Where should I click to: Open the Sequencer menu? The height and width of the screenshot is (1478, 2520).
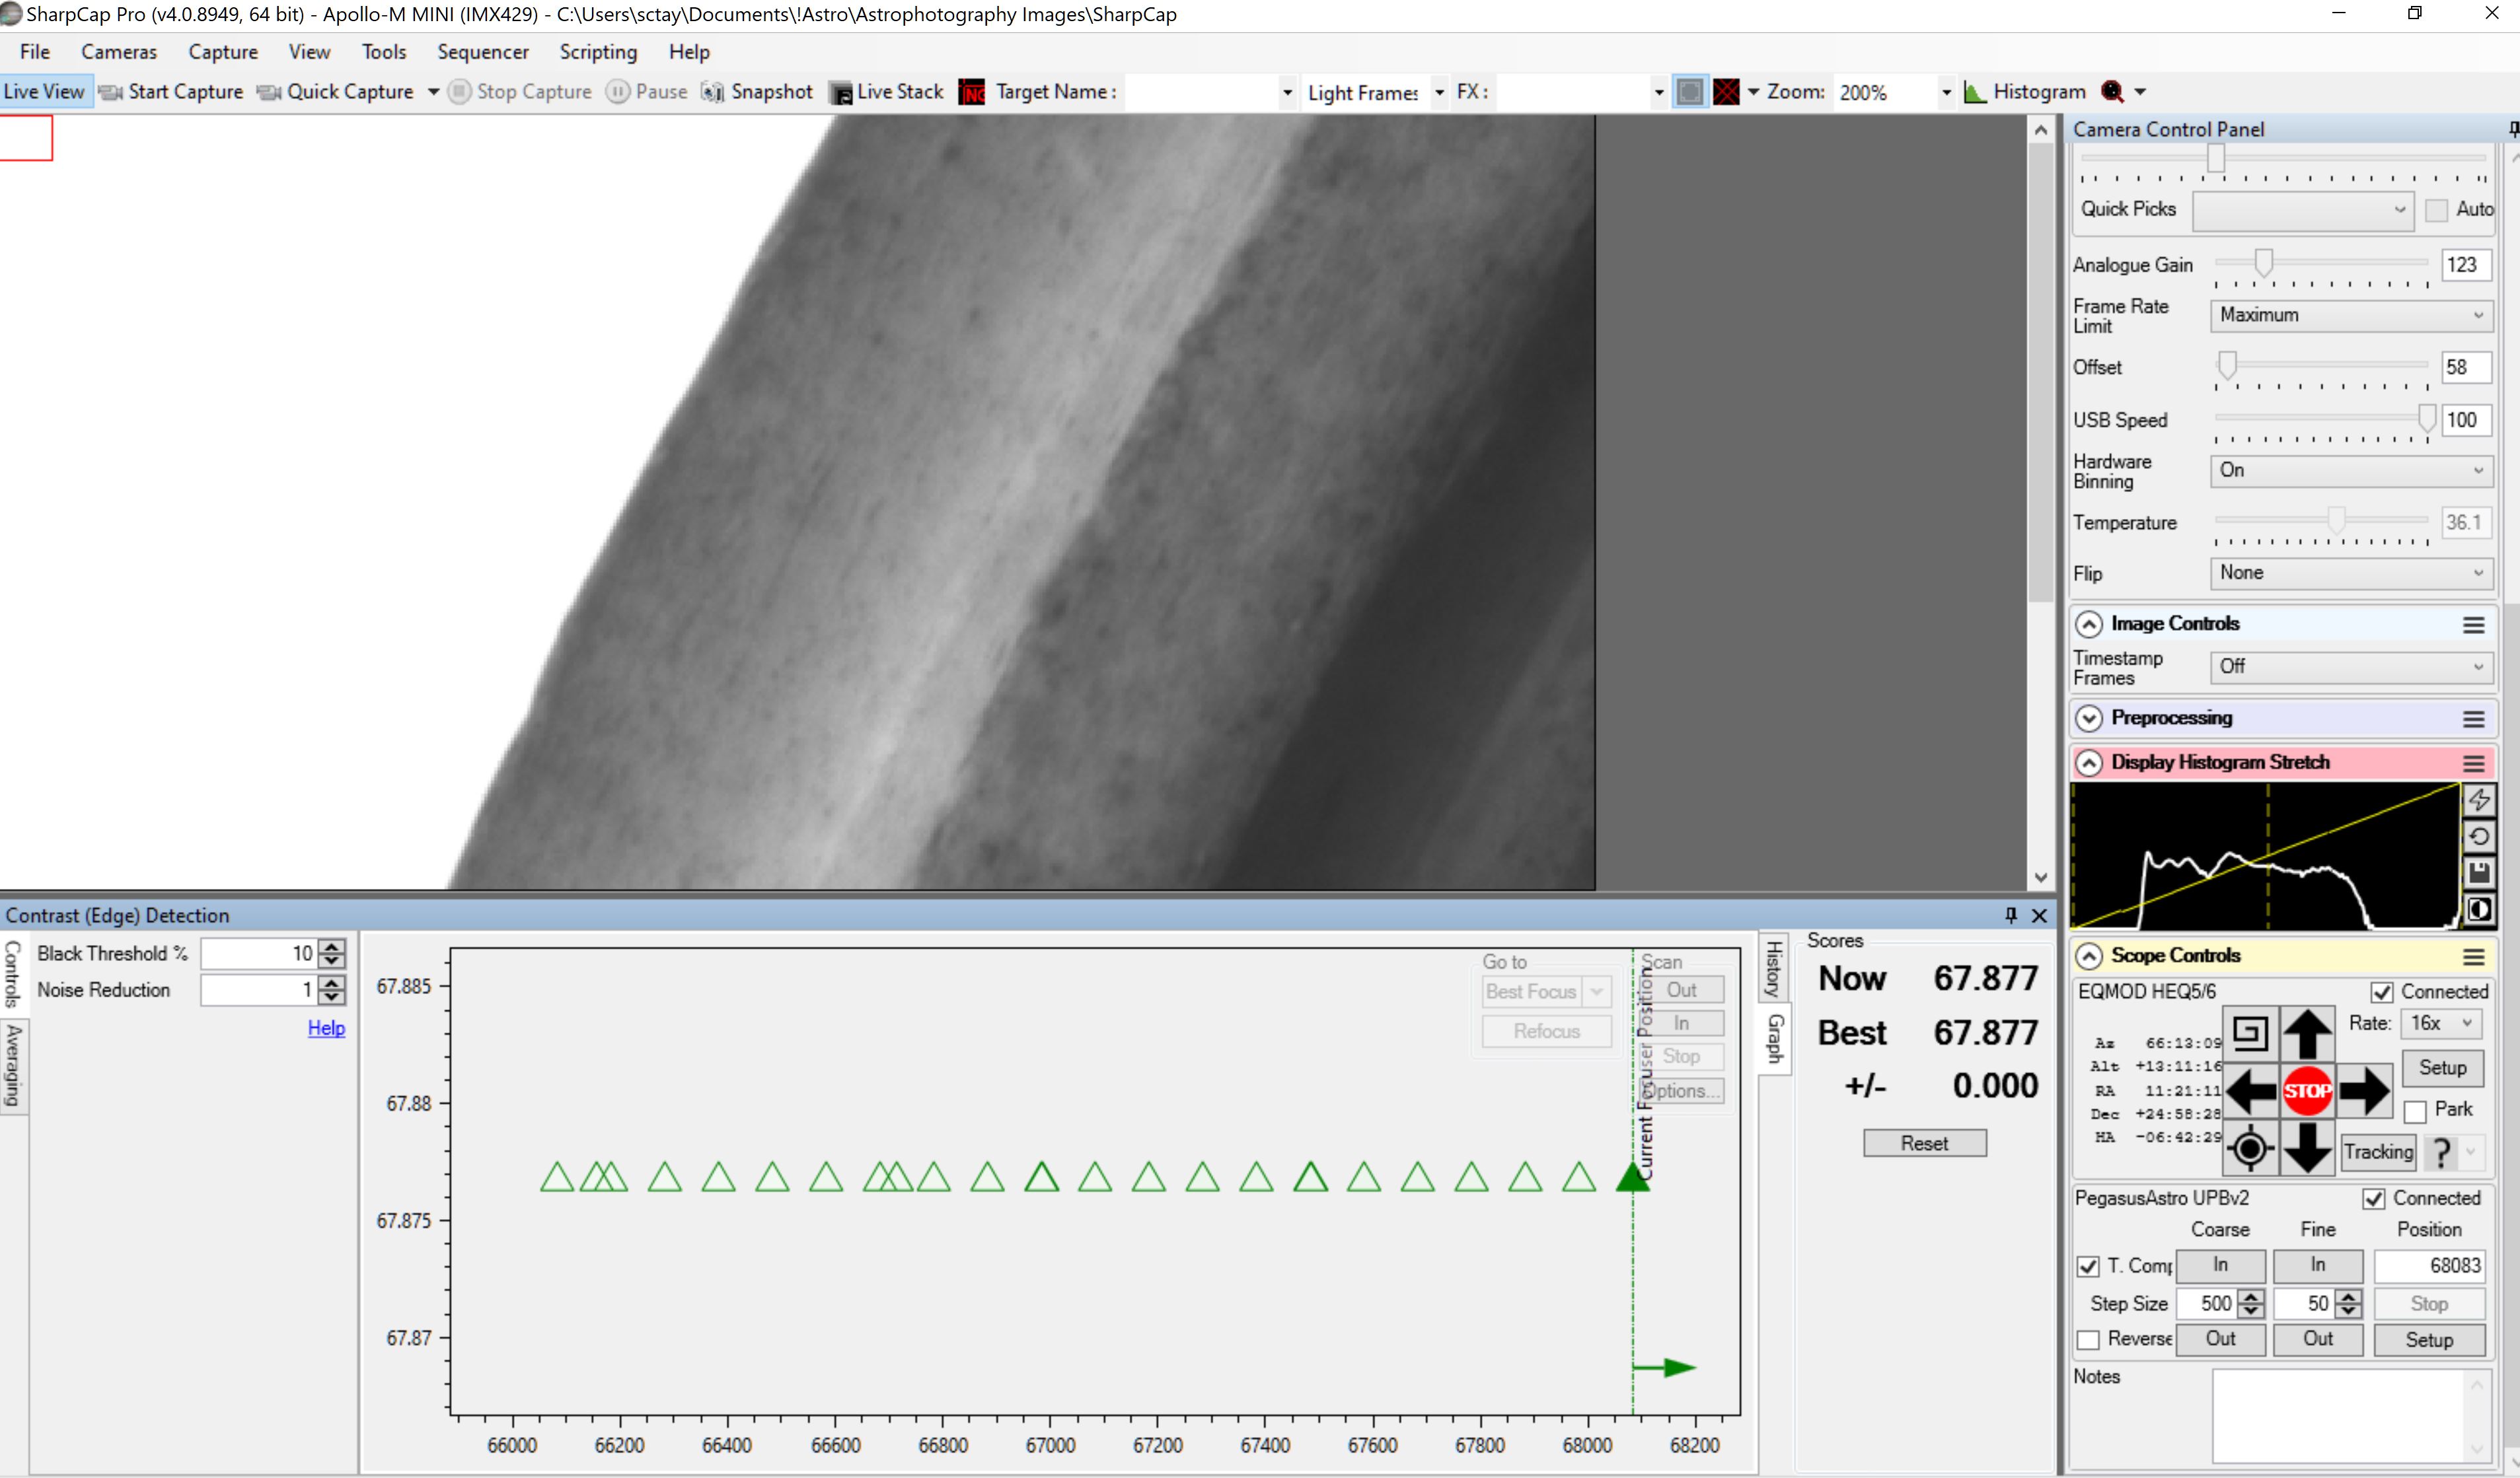(483, 52)
